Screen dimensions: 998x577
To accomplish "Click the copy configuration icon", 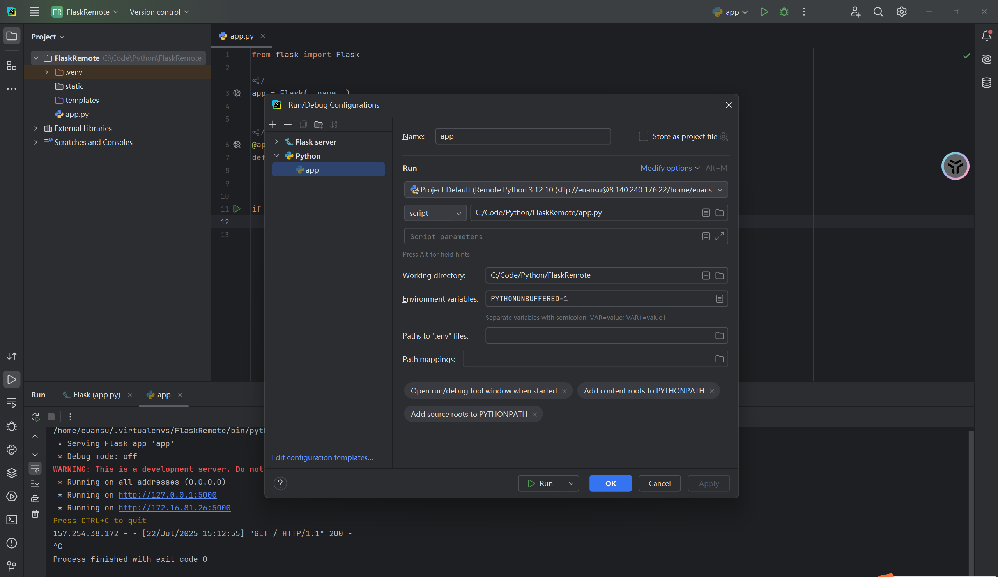I will (x=303, y=125).
